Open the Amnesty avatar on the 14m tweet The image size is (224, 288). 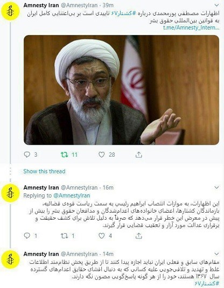click(x=10, y=259)
